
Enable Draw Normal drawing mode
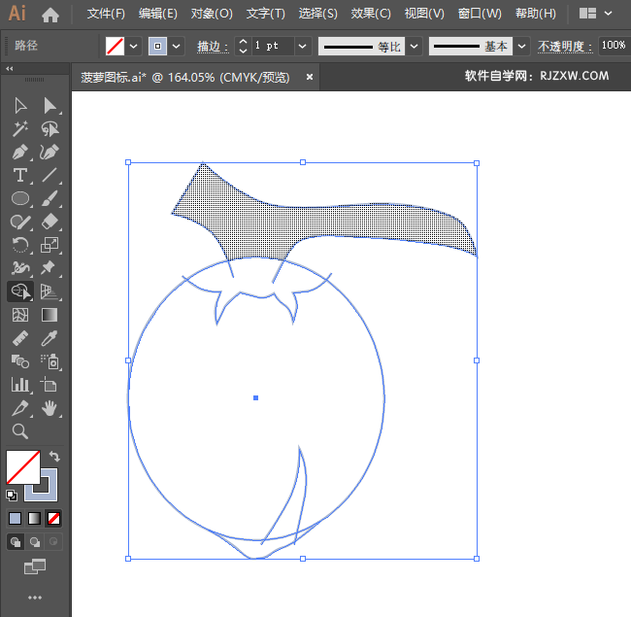click(x=15, y=541)
